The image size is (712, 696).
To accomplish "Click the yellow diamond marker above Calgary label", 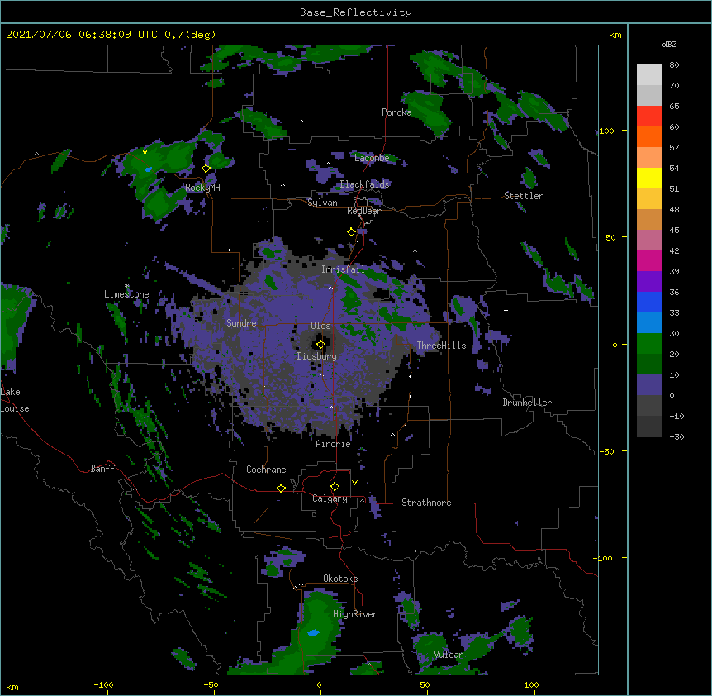I will [x=335, y=487].
